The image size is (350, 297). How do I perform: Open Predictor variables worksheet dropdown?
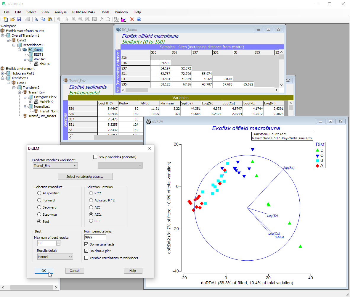pos(55,166)
